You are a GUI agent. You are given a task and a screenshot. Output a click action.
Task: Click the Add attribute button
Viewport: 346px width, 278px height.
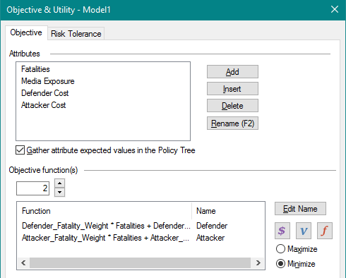[232, 72]
